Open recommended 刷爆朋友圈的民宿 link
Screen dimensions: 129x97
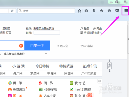[44, 29]
